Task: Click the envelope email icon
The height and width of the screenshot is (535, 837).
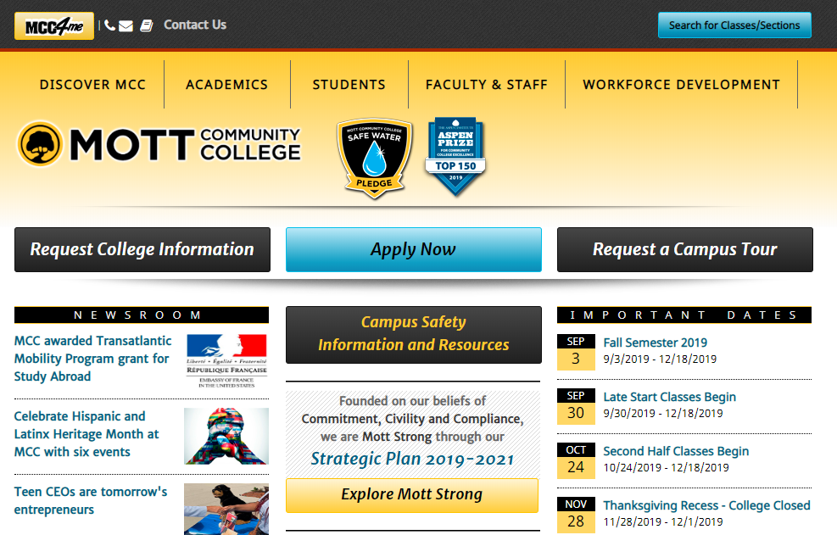Action: pos(126,25)
